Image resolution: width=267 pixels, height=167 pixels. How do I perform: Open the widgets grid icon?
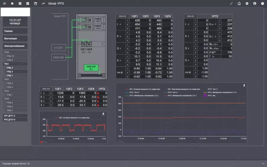tap(28, 3)
